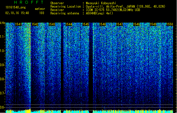Click the Receiver label
This screenshot has width=177, height=113.
pos(57,10)
